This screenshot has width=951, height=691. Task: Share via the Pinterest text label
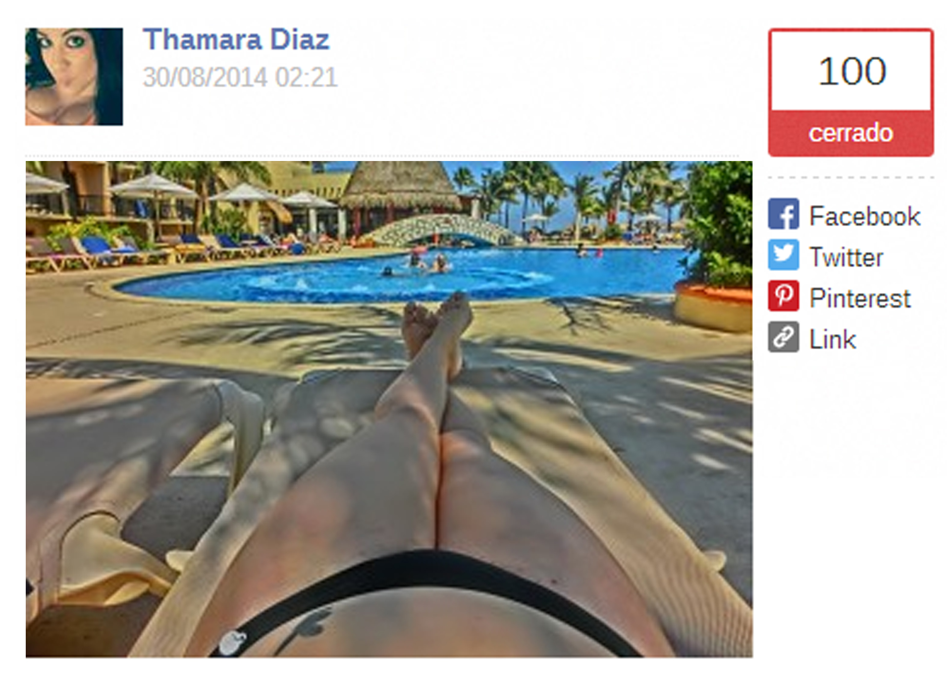click(x=860, y=298)
